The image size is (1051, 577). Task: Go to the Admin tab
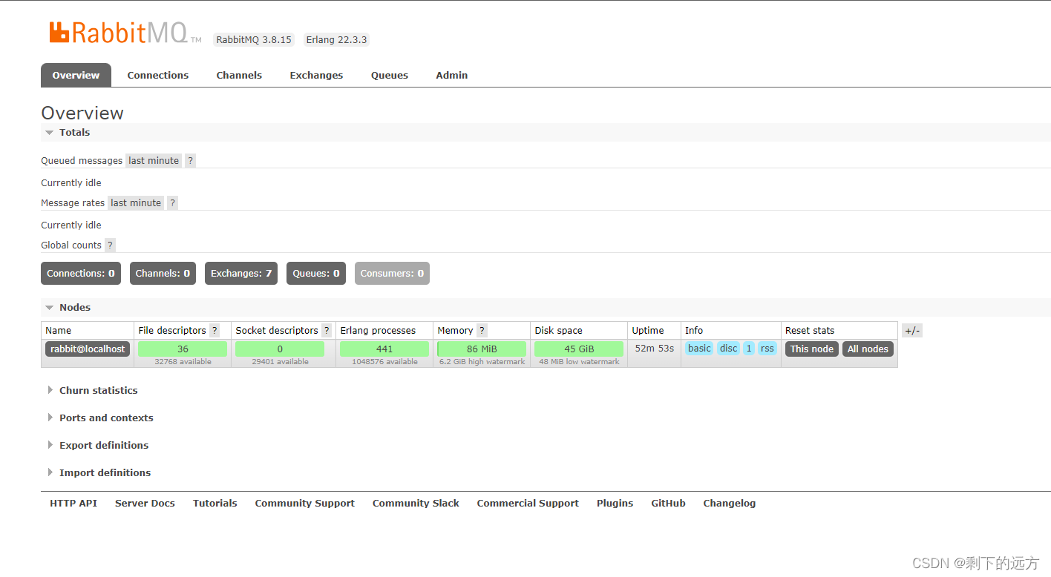(x=452, y=75)
